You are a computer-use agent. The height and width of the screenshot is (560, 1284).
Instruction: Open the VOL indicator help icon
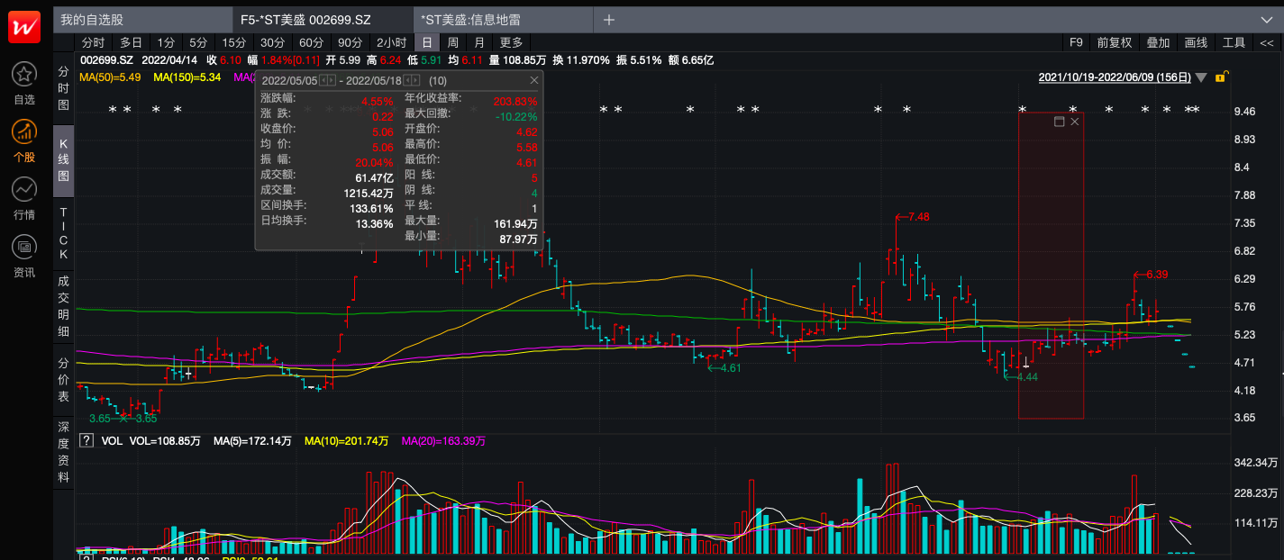(x=87, y=441)
